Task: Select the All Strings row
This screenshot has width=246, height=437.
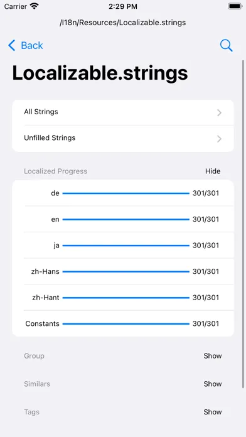Action: click(x=123, y=112)
